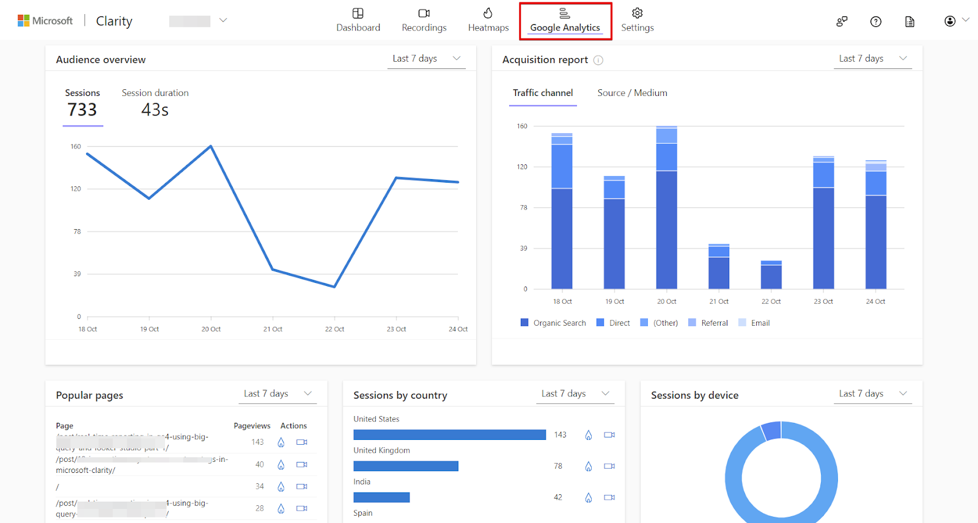The width and height of the screenshot is (978, 523).
Task: Click the 22 Oct acquisition bar
Action: coord(771,275)
